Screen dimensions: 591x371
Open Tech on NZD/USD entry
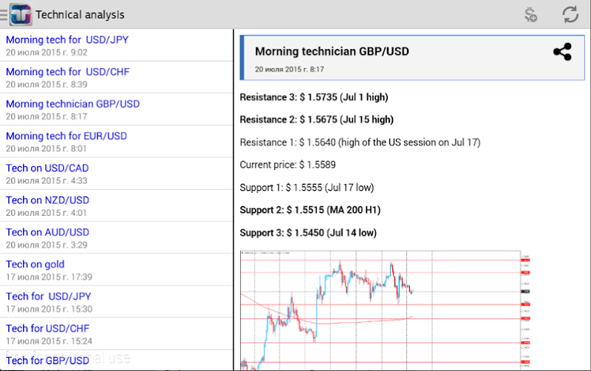coord(116,206)
